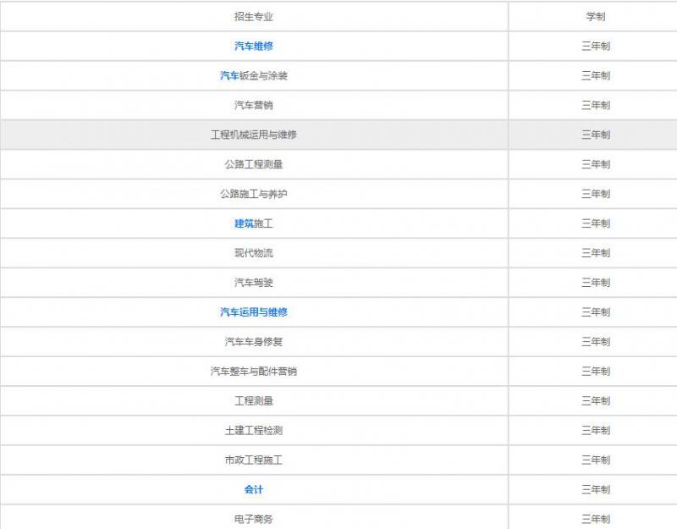677x529 pixels.
Task: Open the 汽车钣金与涂装 link
Action: click(251, 74)
